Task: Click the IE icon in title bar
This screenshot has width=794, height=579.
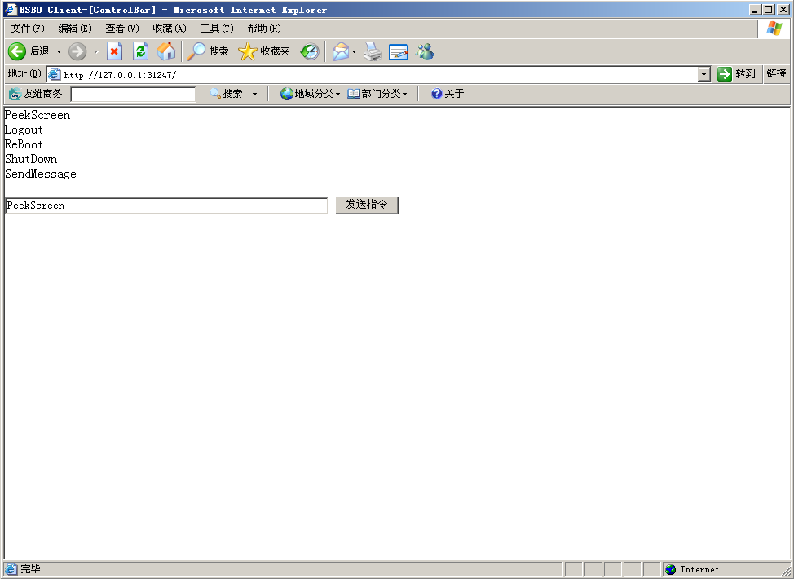Action: tap(11, 10)
